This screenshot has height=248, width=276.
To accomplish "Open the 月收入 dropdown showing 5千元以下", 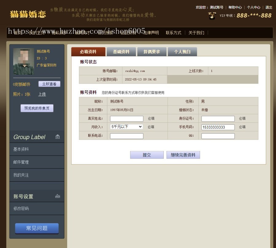I will pyautogui.click(x=126, y=127).
